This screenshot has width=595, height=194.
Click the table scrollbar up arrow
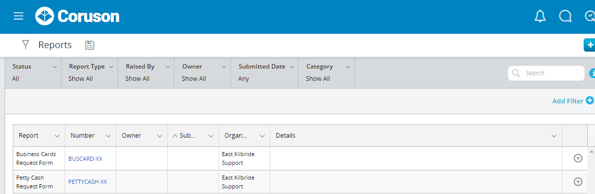point(591,151)
